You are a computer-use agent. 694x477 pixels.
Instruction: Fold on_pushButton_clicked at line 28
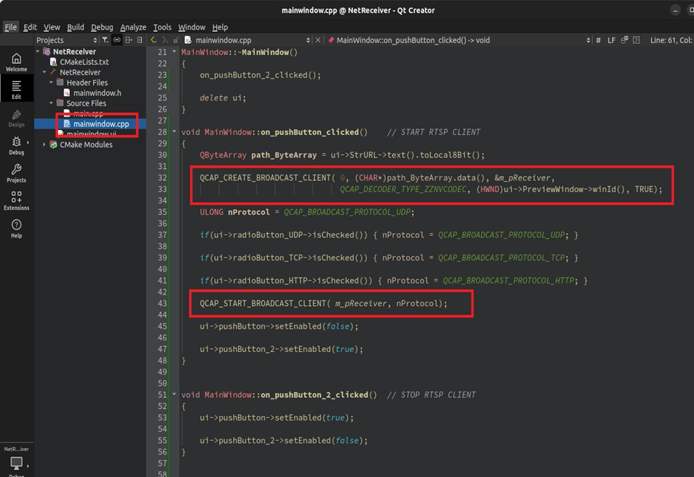point(174,131)
